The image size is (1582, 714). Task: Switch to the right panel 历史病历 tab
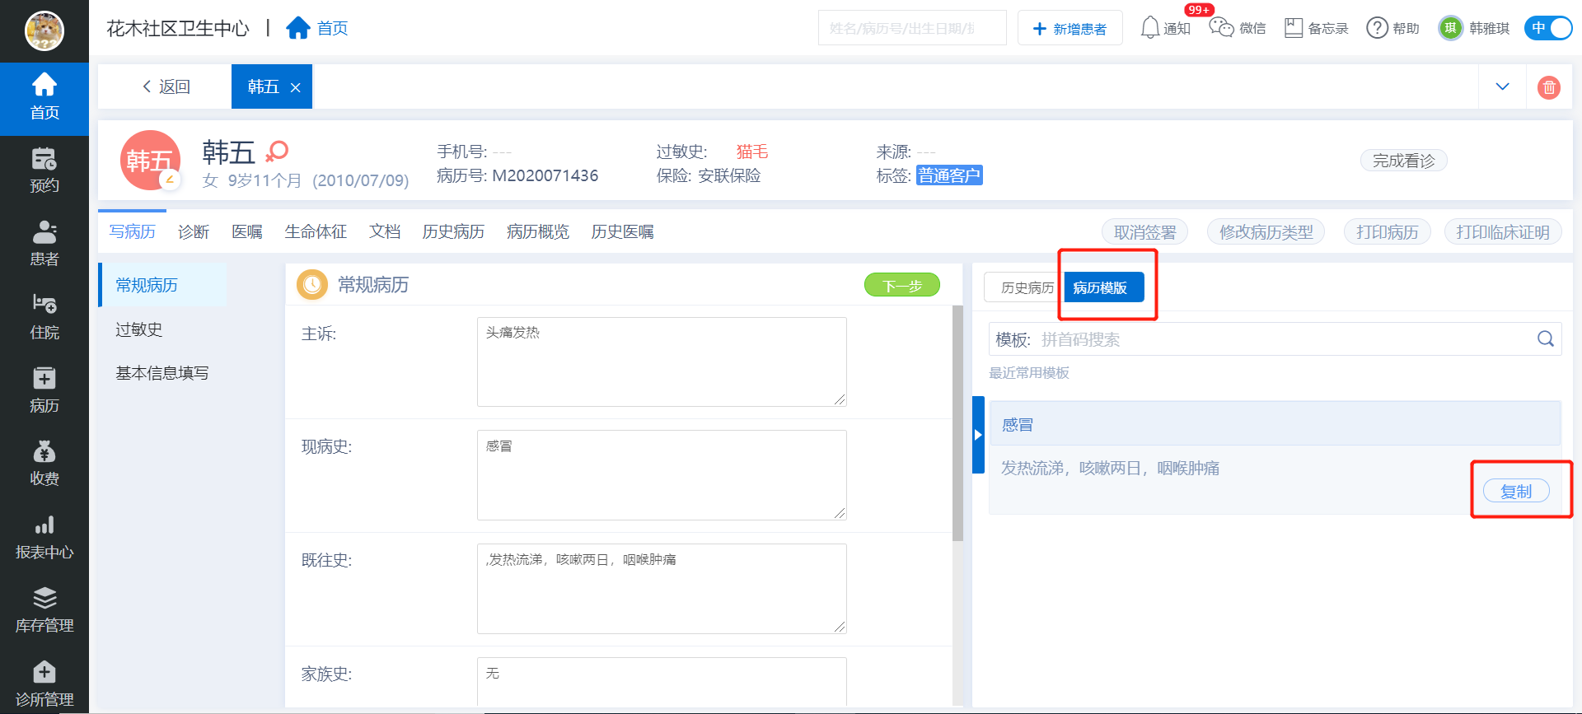1024,287
